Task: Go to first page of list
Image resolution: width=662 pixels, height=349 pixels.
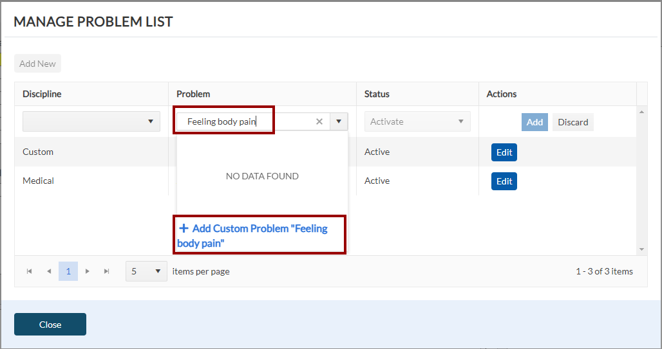Action: tap(30, 271)
